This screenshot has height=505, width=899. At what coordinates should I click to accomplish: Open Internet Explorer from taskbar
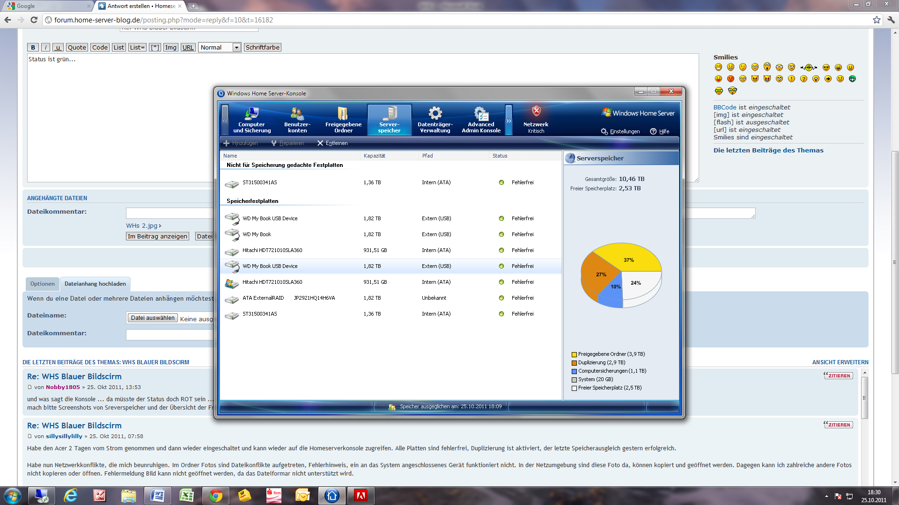pyautogui.click(x=70, y=496)
